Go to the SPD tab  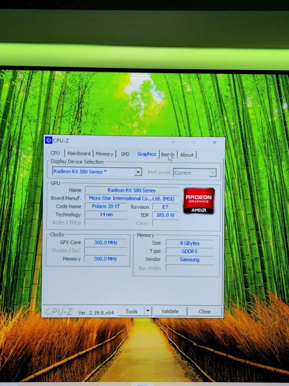pyautogui.click(x=125, y=154)
